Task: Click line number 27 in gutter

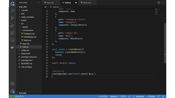Action: (x=47, y=49)
